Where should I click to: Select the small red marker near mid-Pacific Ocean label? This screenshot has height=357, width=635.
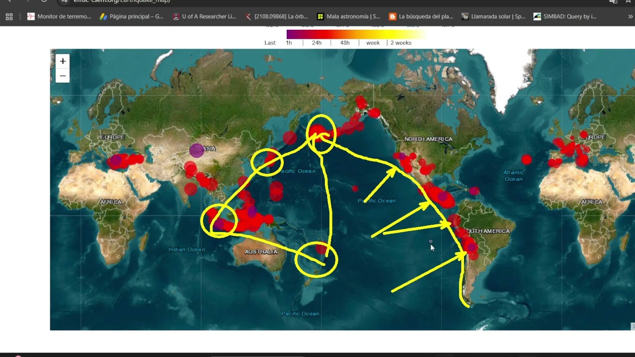355,188
